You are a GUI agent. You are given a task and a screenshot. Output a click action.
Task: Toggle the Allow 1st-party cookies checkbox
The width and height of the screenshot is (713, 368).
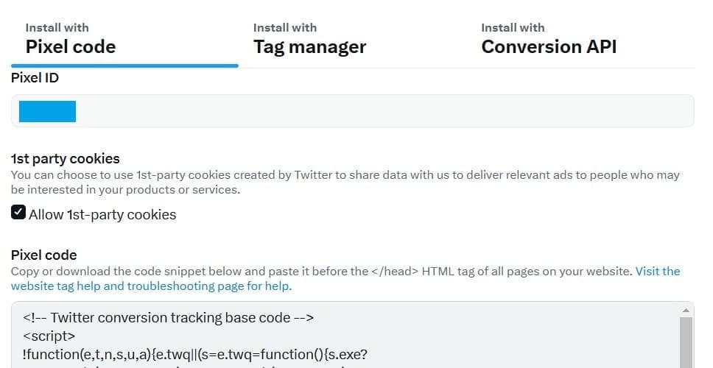pos(18,213)
